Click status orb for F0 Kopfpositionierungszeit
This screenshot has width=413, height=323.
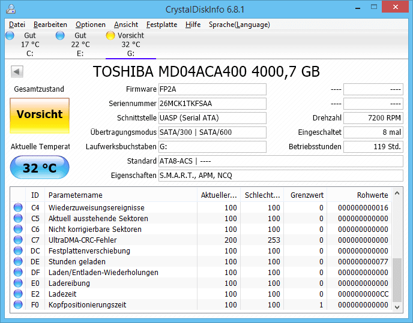point(18,304)
